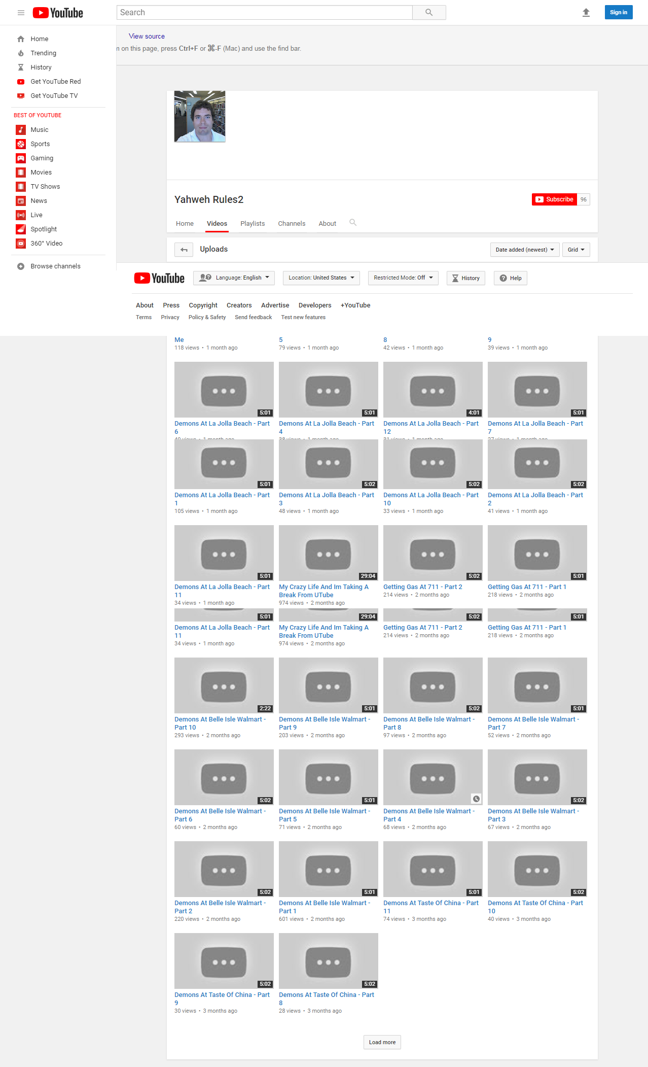Click the Spotlight icon
The image size is (648, 1067).
(x=21, y=229)
